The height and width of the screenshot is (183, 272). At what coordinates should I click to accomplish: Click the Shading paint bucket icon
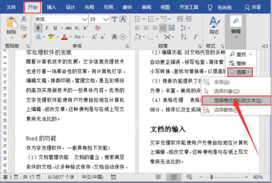point(137,37)
